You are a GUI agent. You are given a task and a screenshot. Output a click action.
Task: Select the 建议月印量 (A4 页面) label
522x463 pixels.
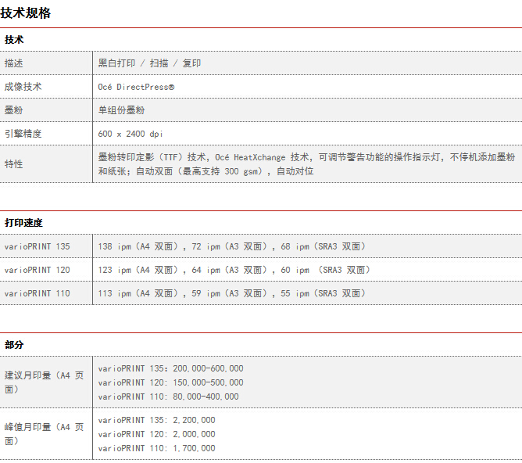pyautogui.click(x=45, y=382)
